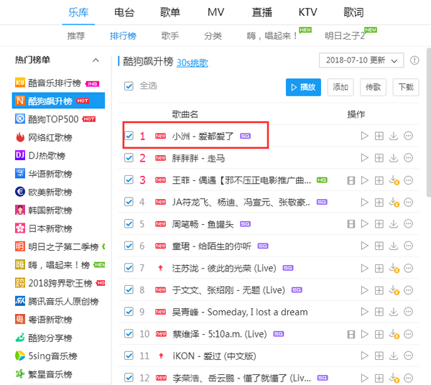Download 童珺 - 给陌生的你听
Viewport: 431px width, 385px height.
(x=393, y=246)
